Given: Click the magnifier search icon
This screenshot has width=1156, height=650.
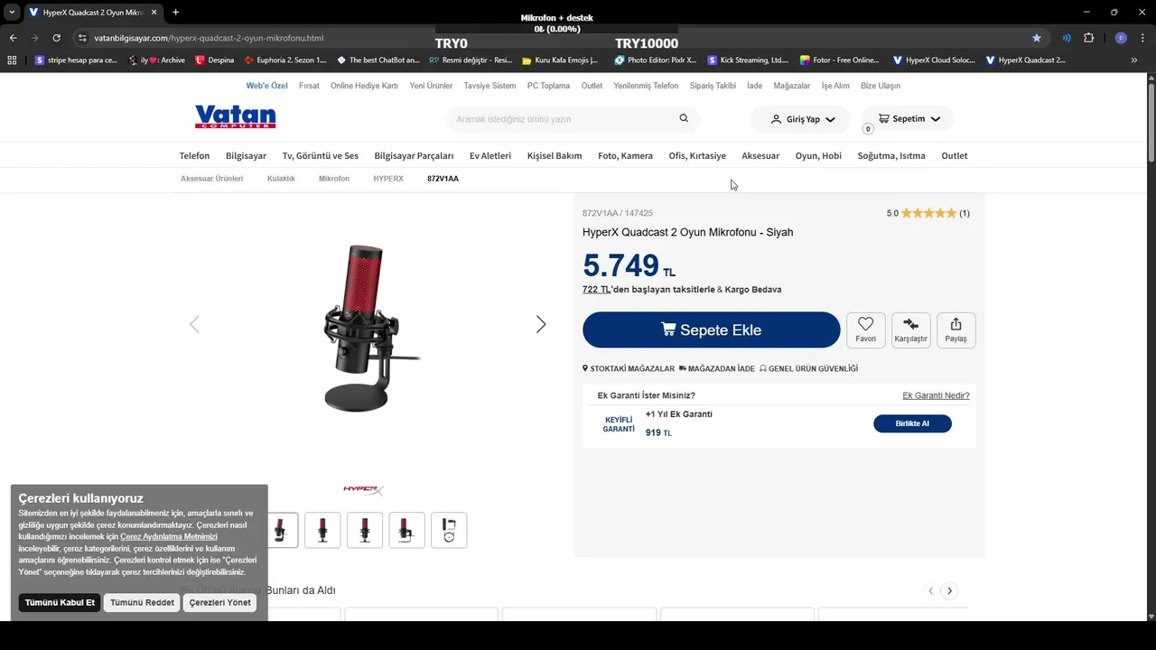Looking at the screenshot, I should 684,118.
